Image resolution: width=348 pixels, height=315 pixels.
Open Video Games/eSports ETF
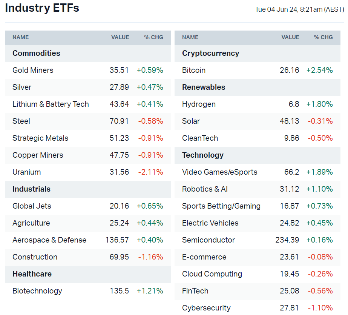(219, 172)
